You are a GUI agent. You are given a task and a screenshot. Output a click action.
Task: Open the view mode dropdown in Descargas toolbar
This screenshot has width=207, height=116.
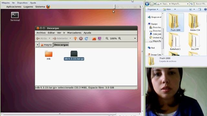pos(135,38)
